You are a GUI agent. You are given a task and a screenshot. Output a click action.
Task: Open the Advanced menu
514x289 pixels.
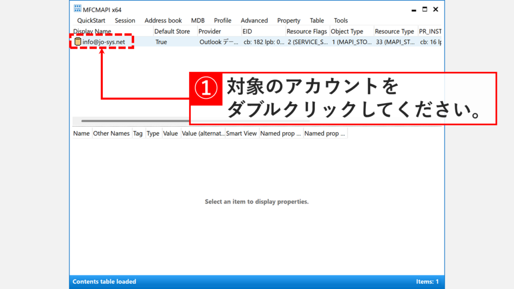(x=254, y=21)
